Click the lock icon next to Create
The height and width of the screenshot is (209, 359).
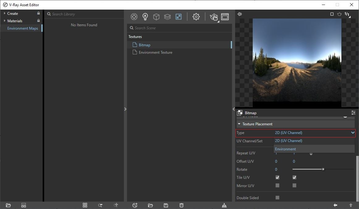coord(38,13)
